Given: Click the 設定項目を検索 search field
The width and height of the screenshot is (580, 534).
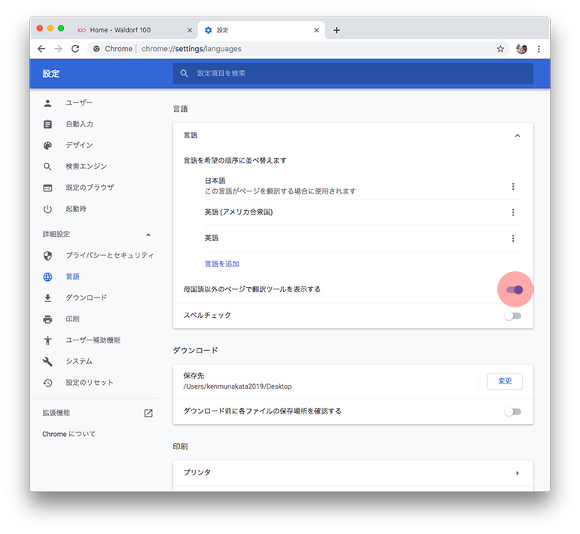Looking at the screenshot, I should [x=354, y=73].
